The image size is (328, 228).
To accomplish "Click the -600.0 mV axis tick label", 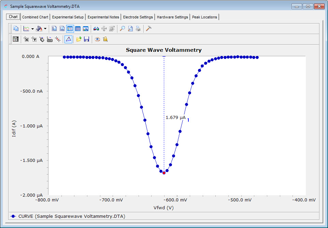I will (x=175, y=200).
